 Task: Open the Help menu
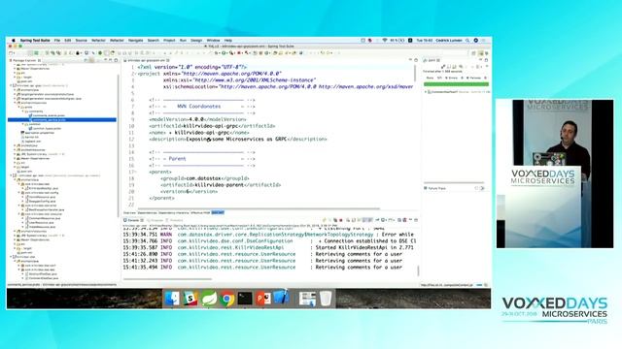tap(228, 41)
